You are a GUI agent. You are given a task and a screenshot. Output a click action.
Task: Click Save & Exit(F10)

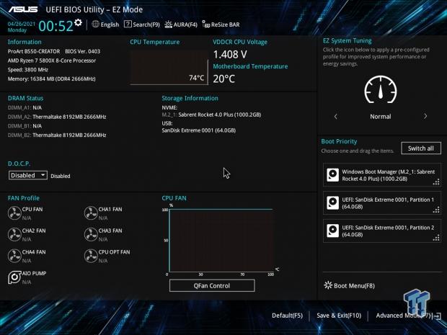[339, 316]
